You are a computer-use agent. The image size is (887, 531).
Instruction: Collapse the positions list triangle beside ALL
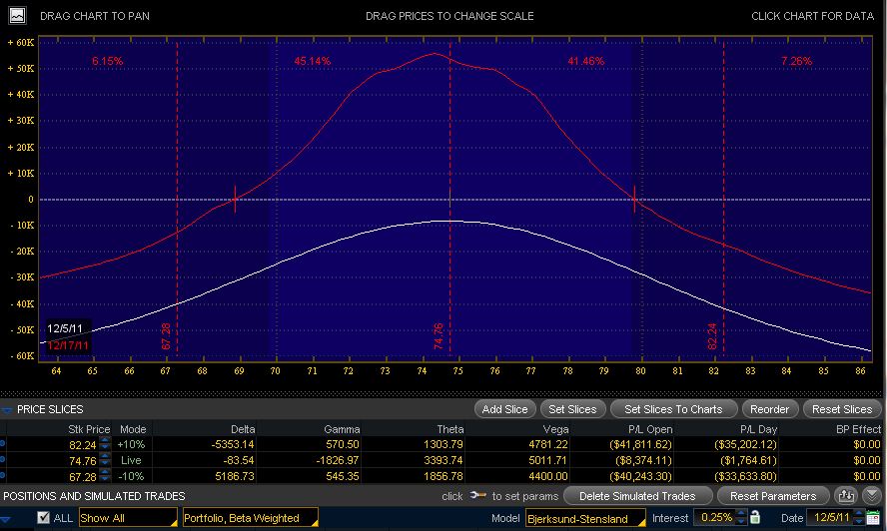6,519
